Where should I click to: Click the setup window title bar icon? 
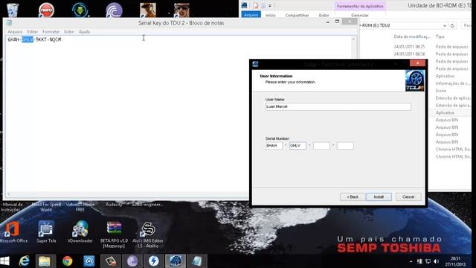[255, 64]
